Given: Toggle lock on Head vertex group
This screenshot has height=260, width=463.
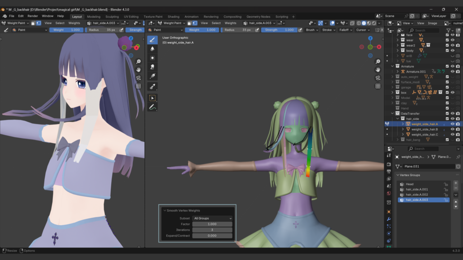Looking at the screenshot, I should pos(446,184).
